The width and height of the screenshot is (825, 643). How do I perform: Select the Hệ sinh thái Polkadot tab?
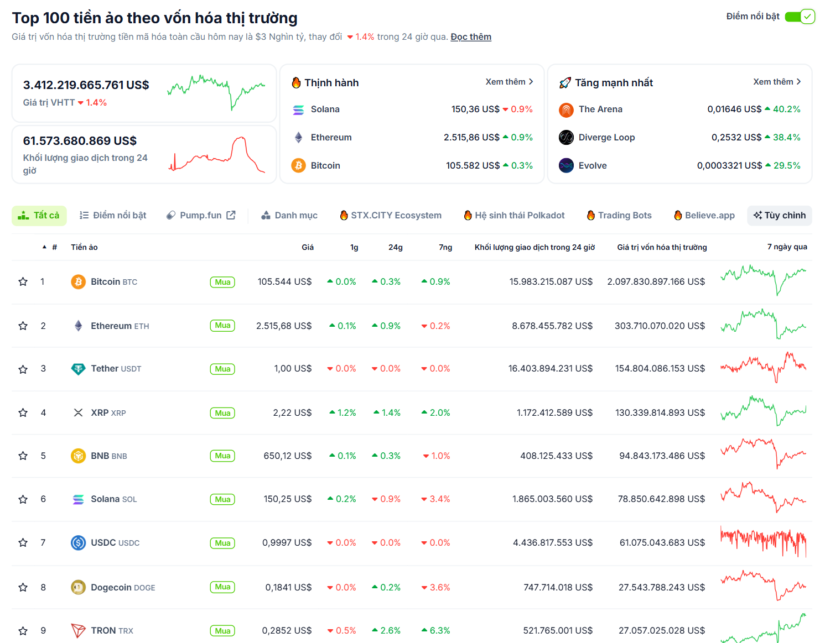point(514,216)
